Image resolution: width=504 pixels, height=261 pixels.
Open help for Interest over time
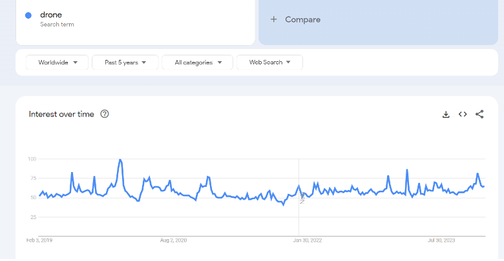pyautogui.click(x=105, y=114)
